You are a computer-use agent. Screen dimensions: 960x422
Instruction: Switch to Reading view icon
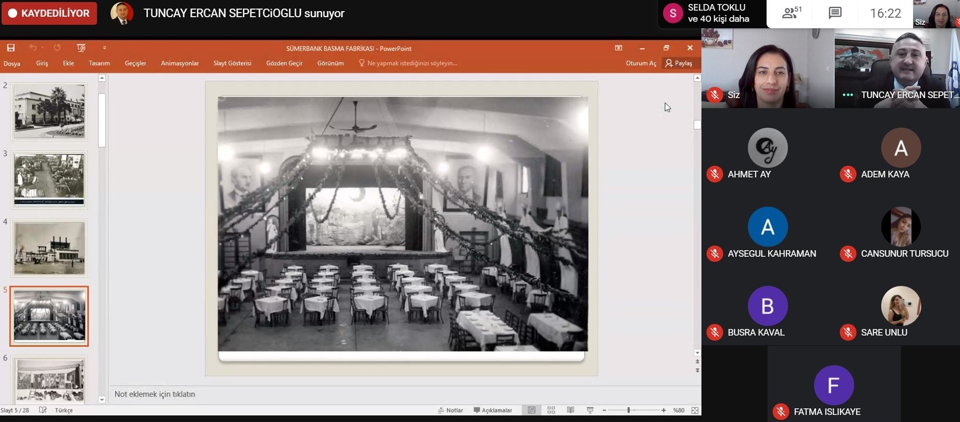[x=571, y=410]
